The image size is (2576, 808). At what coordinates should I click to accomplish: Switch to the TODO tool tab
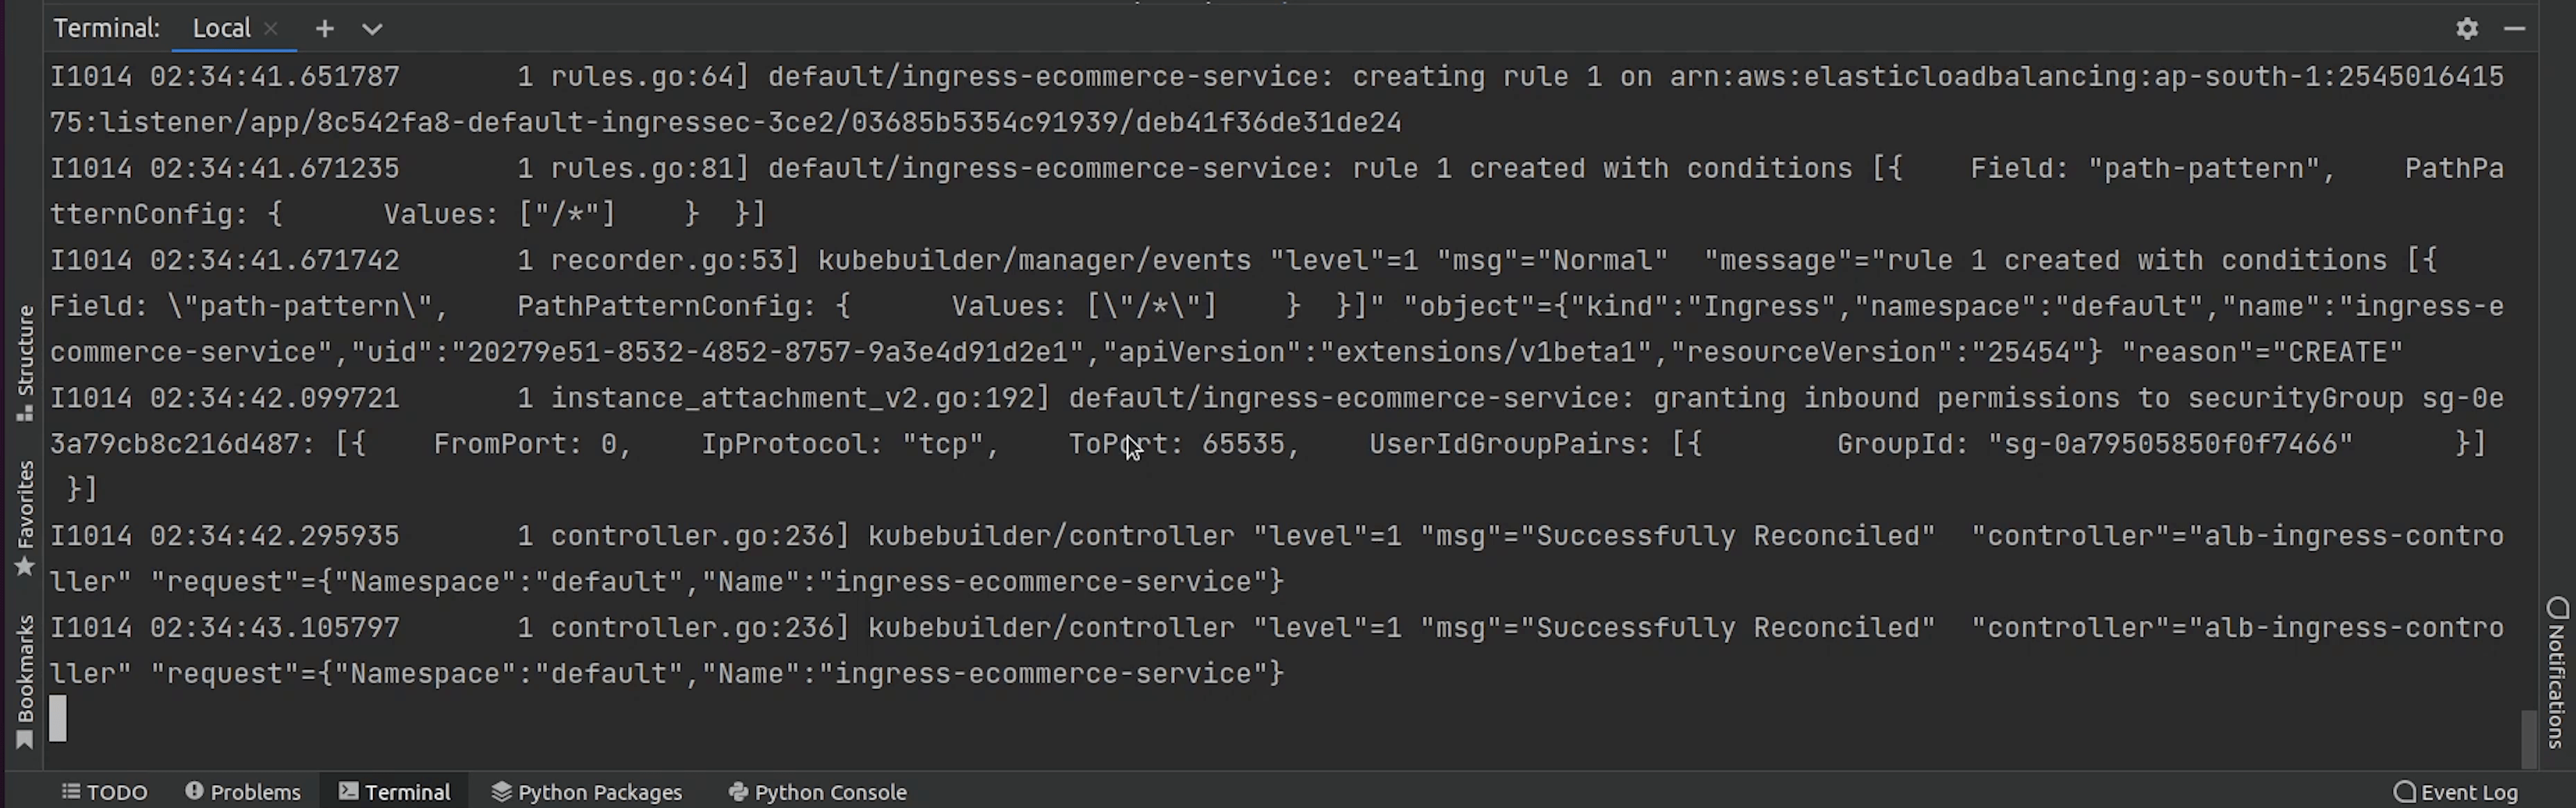(105, 792)
